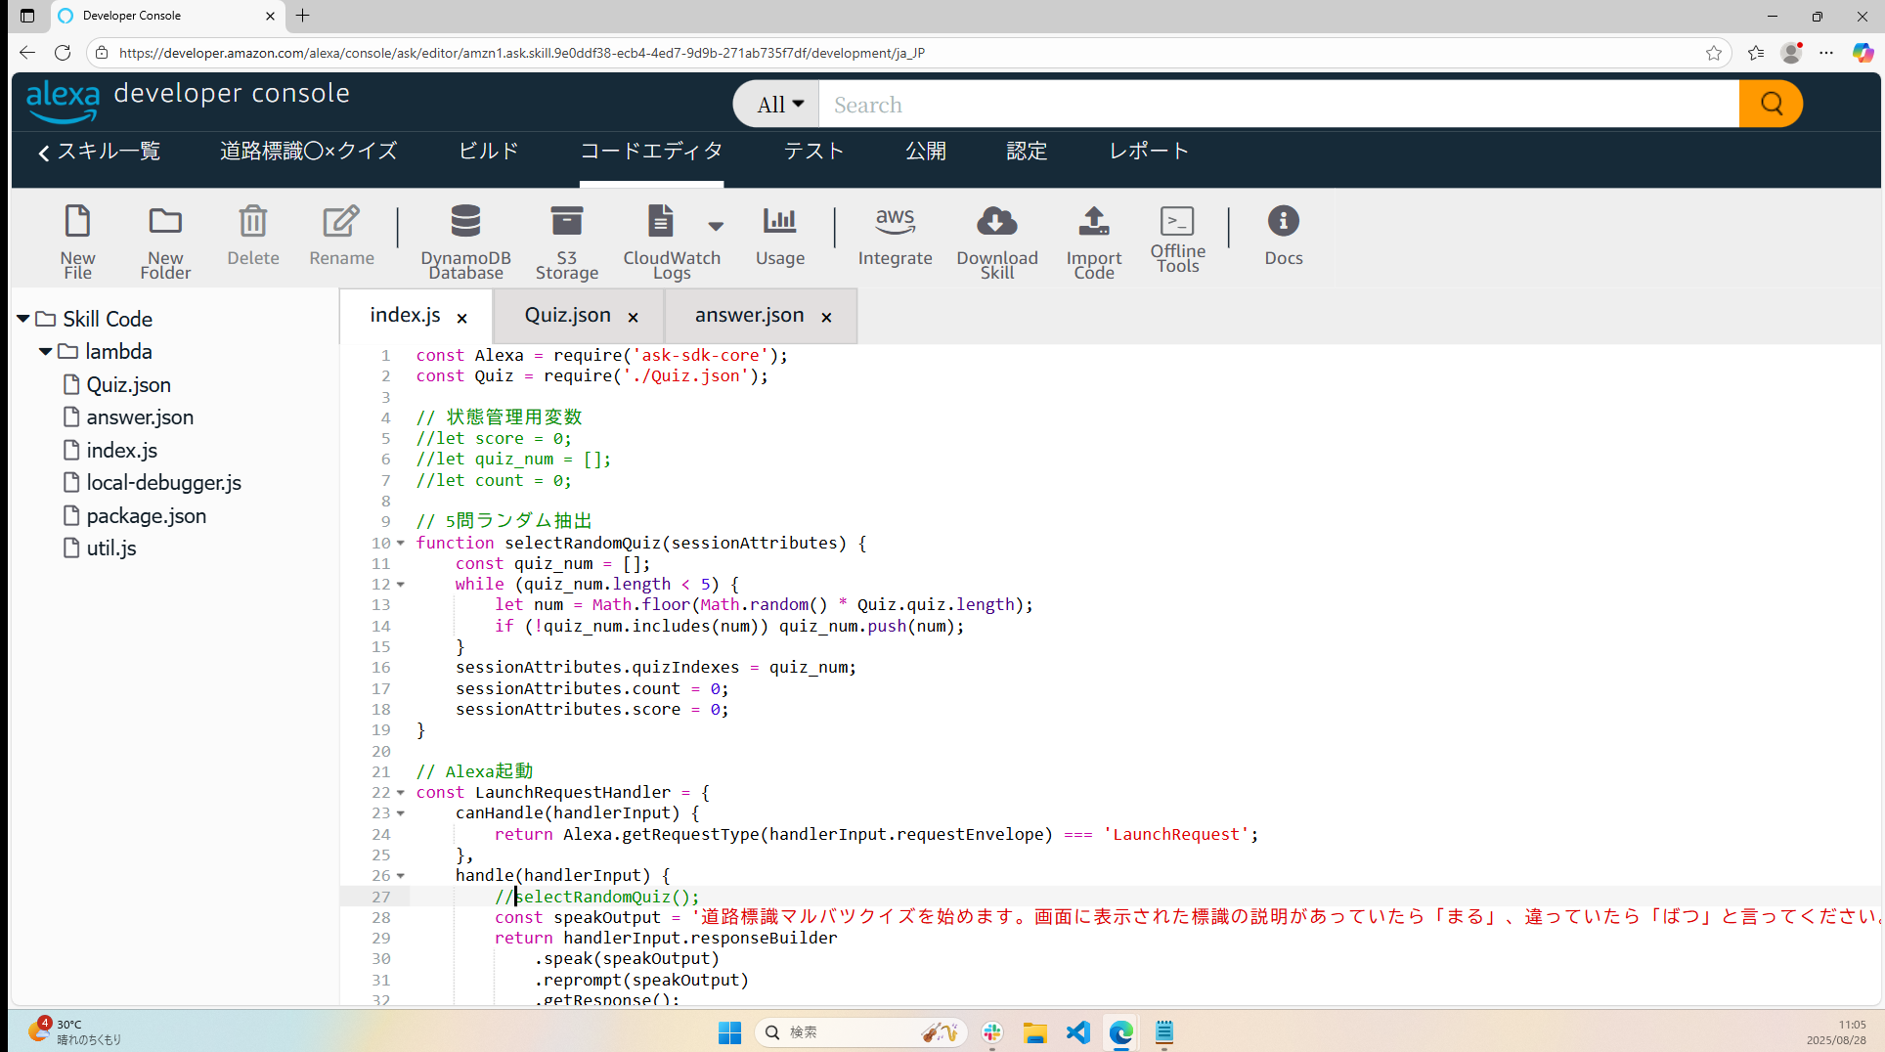Open the All search category dropdown
The image size is (1885, 1052).
click(x=779, y=105)
